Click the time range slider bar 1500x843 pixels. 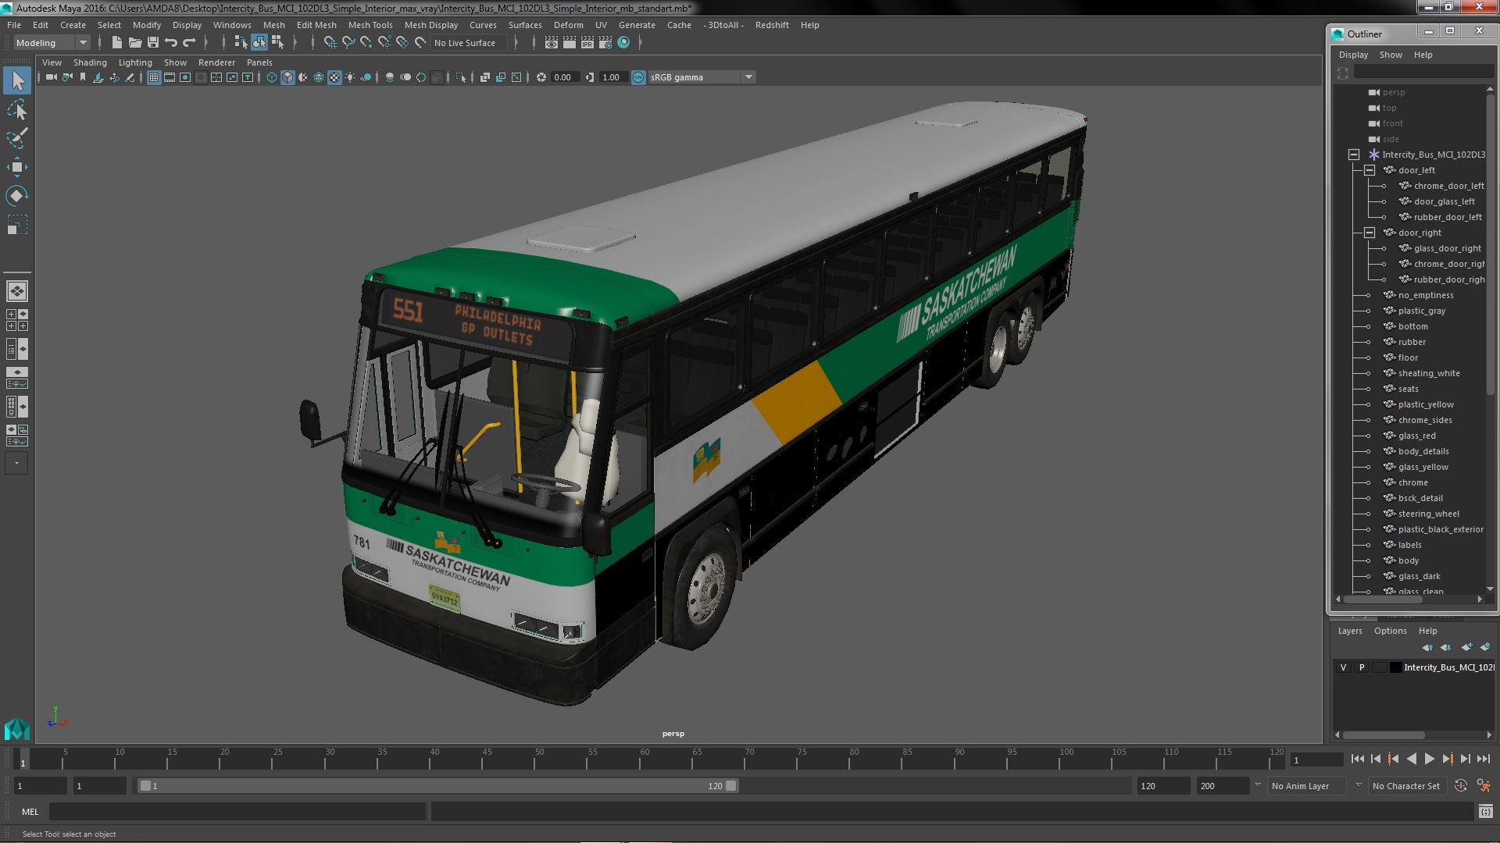click(x=437, y=786)
